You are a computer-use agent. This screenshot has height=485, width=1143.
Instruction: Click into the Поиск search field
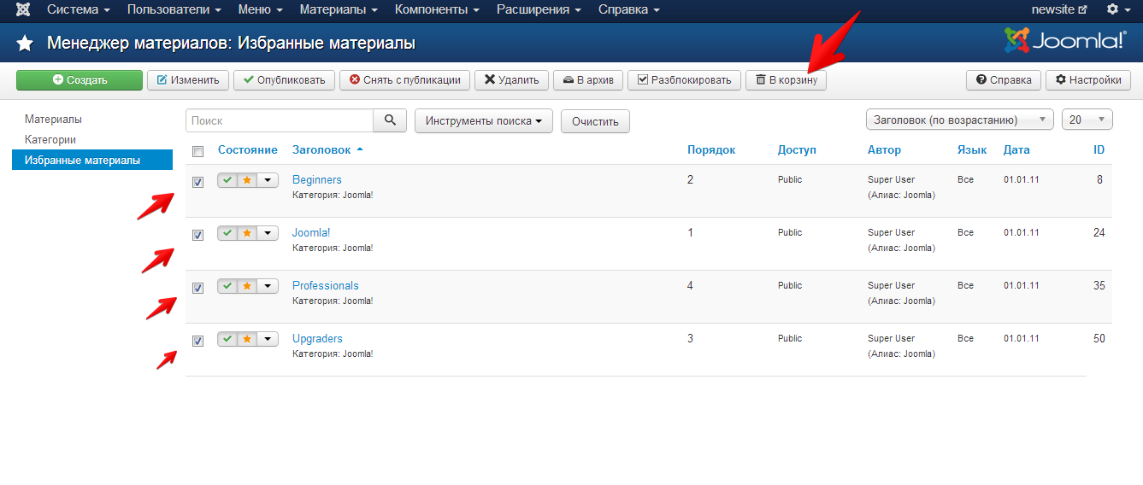pos(280,120)
